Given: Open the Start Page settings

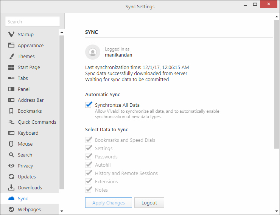Looking at the screenshot, I should [x=30, y=67].
